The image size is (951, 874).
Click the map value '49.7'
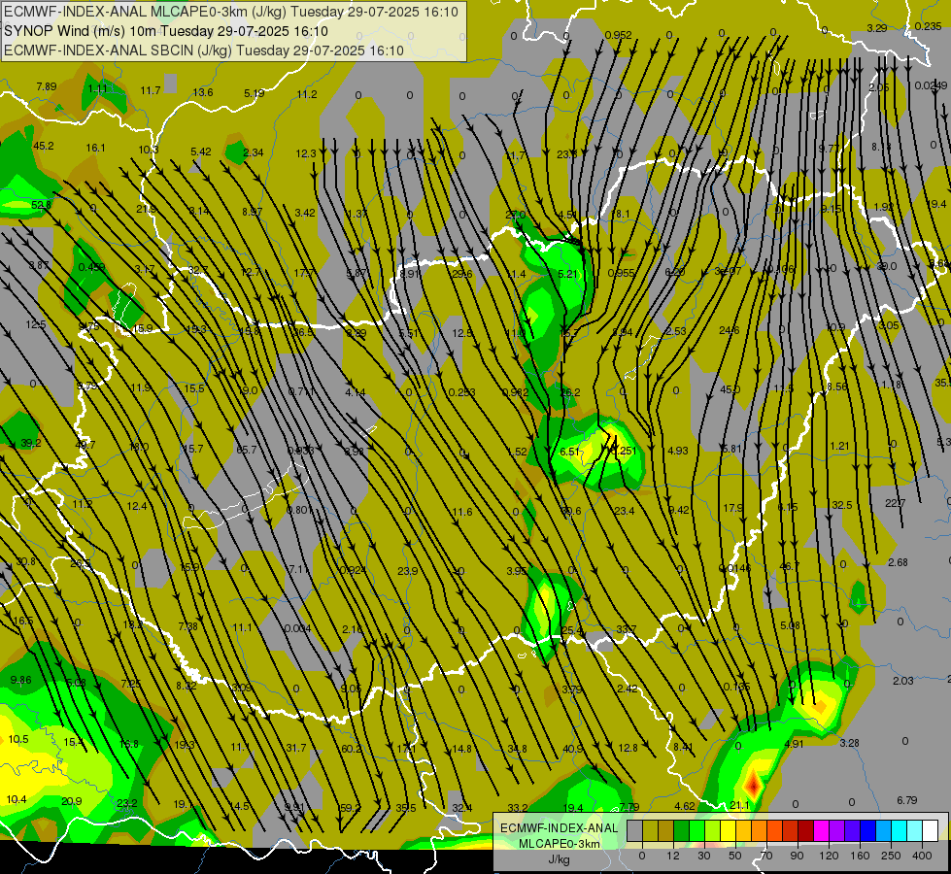(85, 445)
